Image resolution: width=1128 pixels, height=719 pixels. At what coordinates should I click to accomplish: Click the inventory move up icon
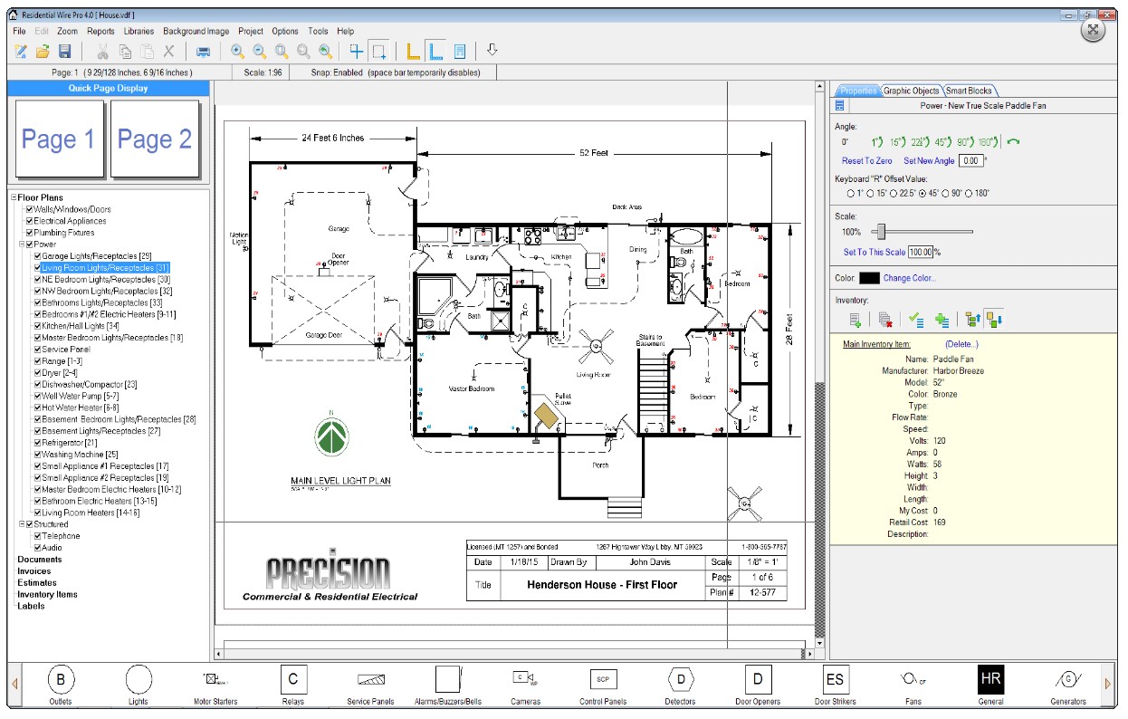point(973,319)
